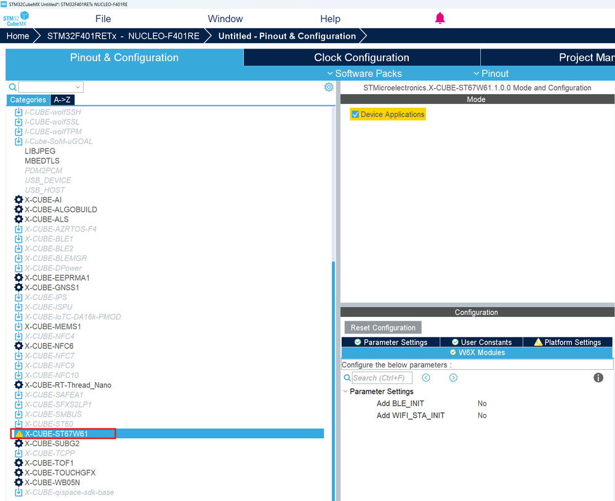Image resolution: width=615 pixels, height=501 pixels.
Task: Click the STM32F401RETx - NUCLEO-F401RE breadcrumb
Action: (x=123, y=36)
